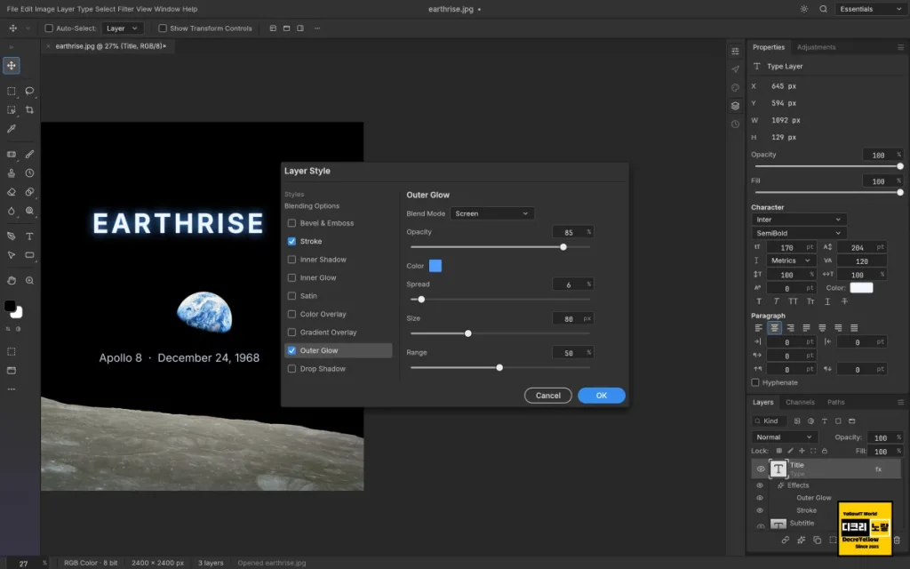Viewport: 910px width, 569px height.
Task: Select the Horizontal Type tool
Action: [29, 236]
